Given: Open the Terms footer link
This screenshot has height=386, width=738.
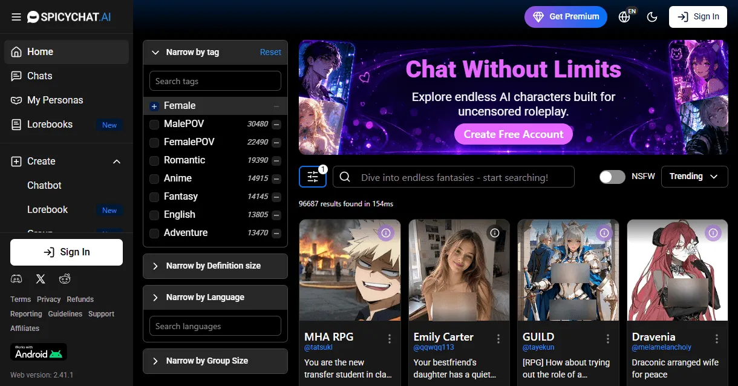Looking at the screenshot, I should click(x=21, y=299).
